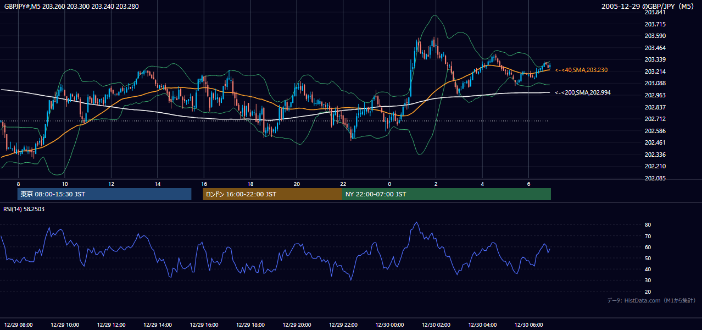This screenshot has width=702, height=330.
Task: Click the 12/30 06:00 time axis label
Action: 529,325
